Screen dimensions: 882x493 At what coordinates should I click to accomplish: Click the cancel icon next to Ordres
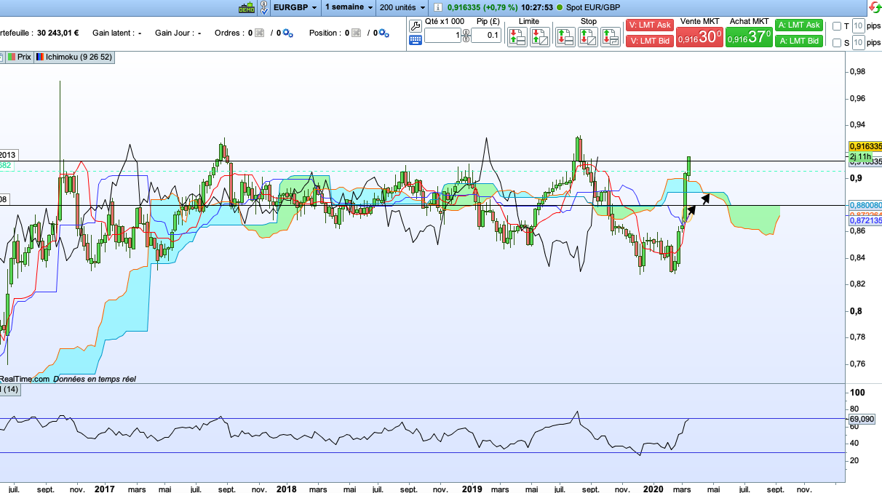(x=259, y=33)
